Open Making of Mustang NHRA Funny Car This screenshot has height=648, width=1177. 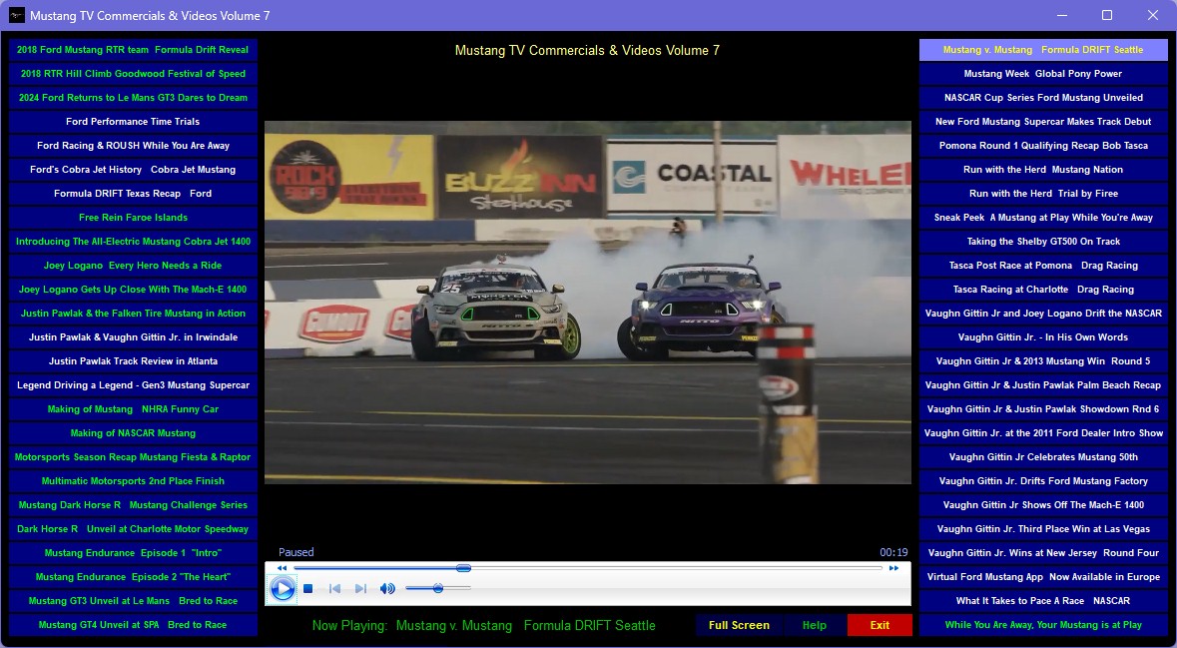(x=133, y=410)
